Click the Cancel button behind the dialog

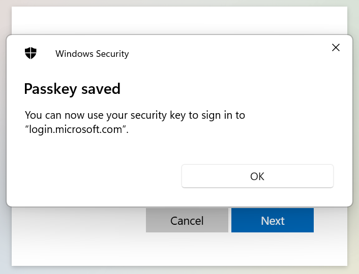point(187,221)
